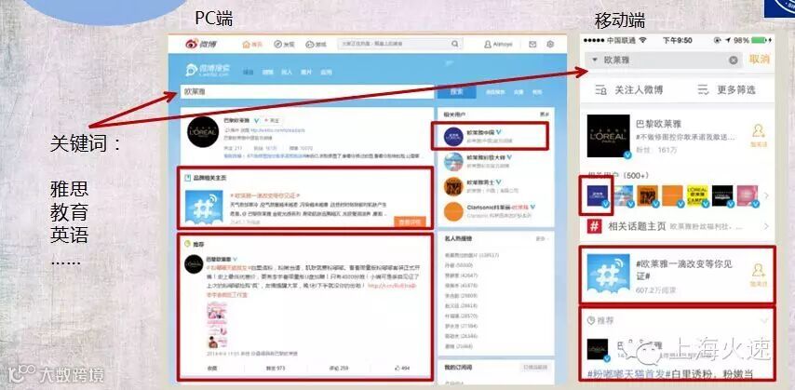Expand the more dropdown in the celebrity hot search panel
This screenshot has height=390, width=795.
point(543,238)
